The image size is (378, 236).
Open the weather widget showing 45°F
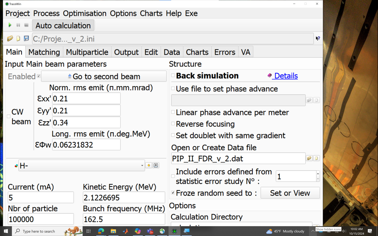[x=285, y=231]
